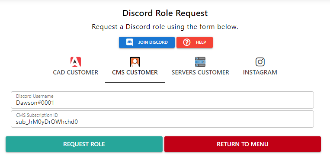The height and width of the screenshot is (161, 330).
Task: Open HELP via the red button label
Action: [201, 42]
